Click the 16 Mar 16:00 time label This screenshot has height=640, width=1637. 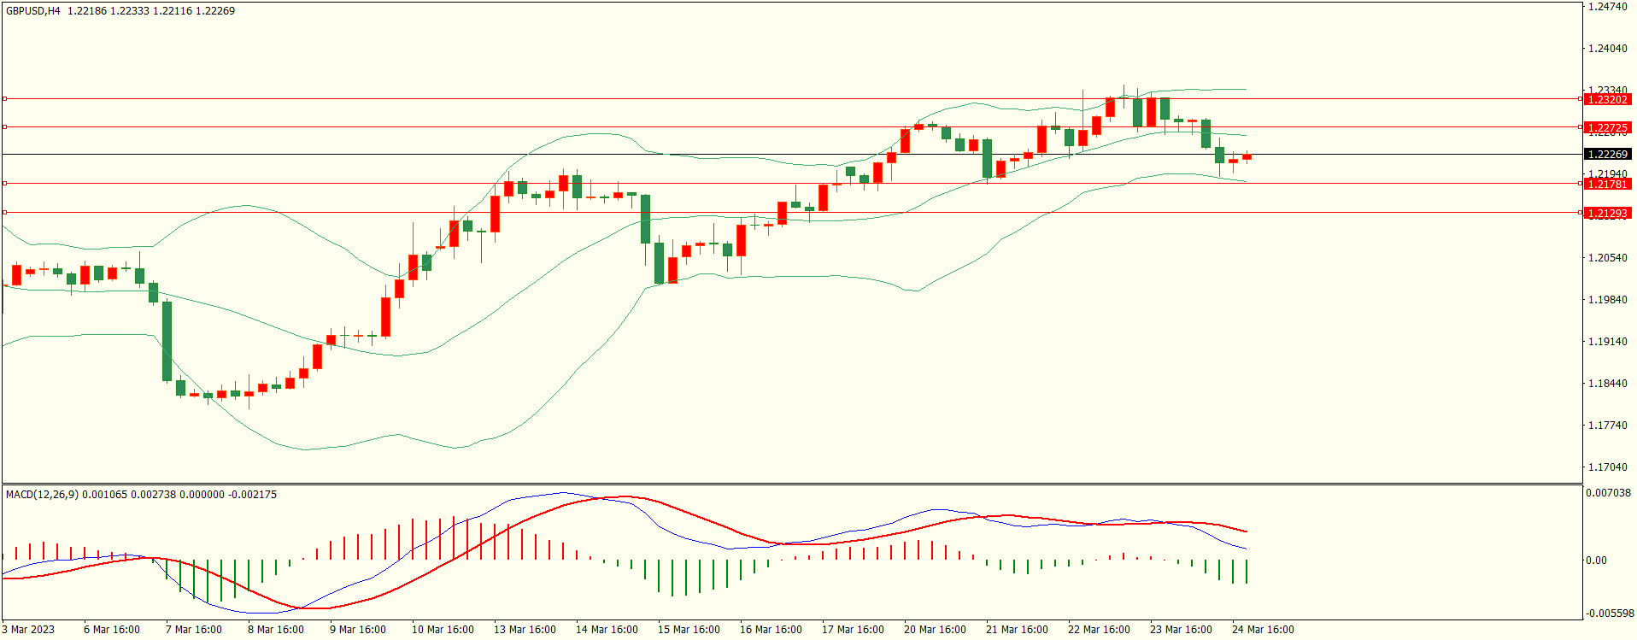click(771, 630)
